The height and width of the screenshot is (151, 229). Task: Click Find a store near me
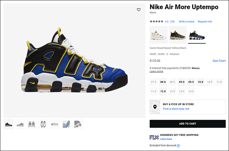coord(176,109)
